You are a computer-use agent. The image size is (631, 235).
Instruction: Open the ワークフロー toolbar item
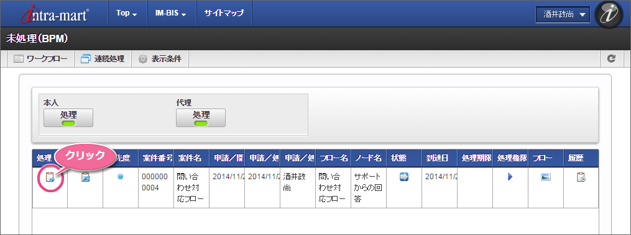click(40, 59)
